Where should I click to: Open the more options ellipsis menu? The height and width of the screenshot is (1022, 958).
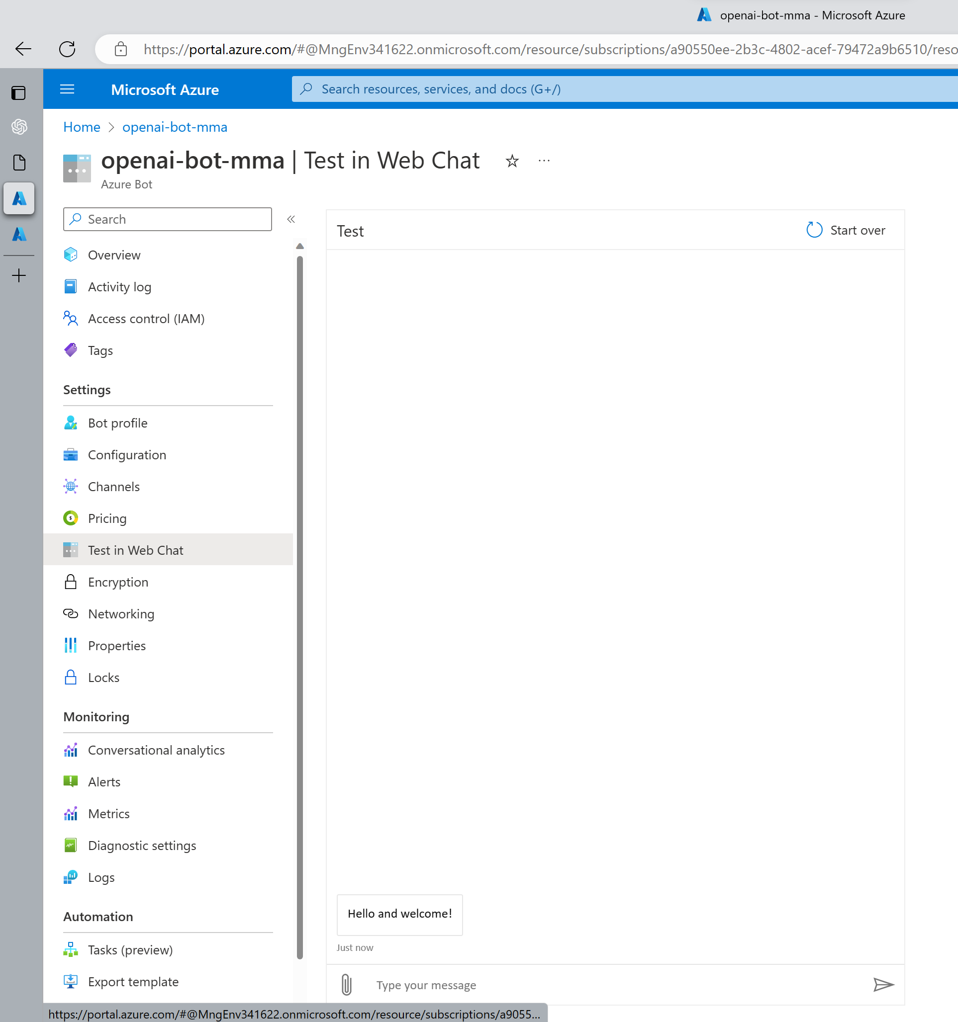(544, 161)
